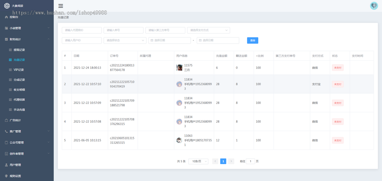Focus the 请输入用户ID input field

point(82,40)
